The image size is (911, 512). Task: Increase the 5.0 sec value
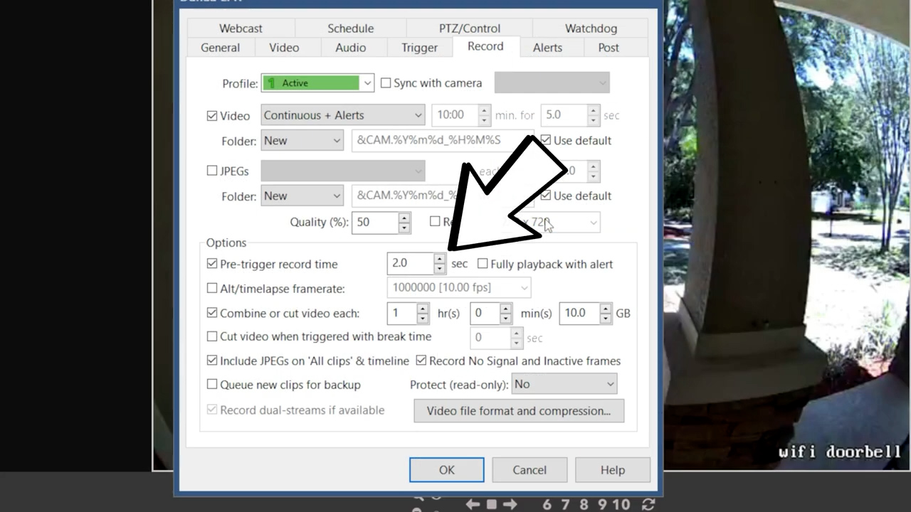(593, 110)
